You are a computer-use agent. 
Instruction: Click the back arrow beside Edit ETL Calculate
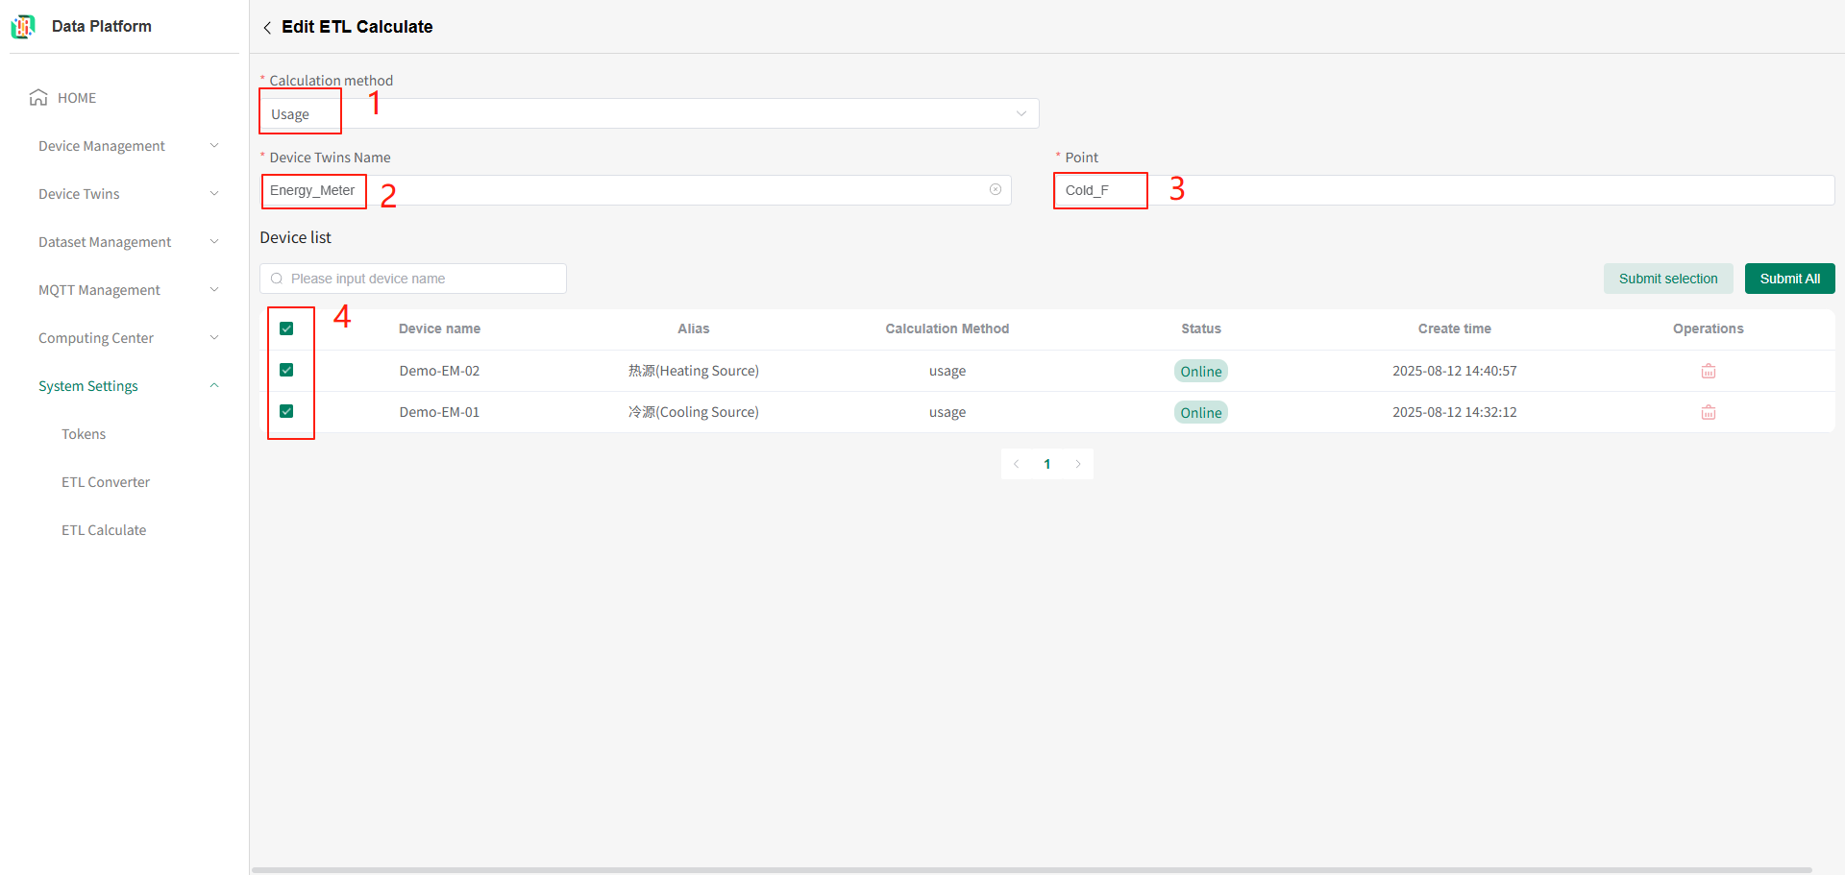[267, 28]
